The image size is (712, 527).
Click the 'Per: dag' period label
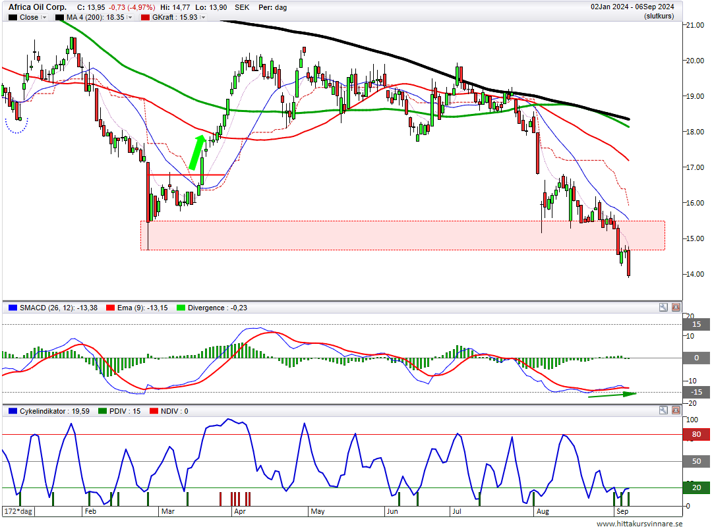click(x=272, y=7)
